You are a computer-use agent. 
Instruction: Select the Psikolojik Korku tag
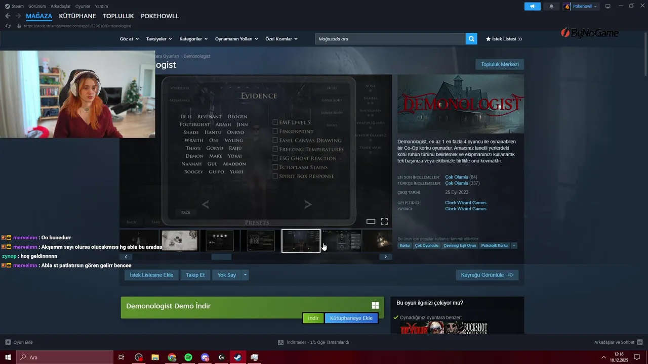[494, 246]
